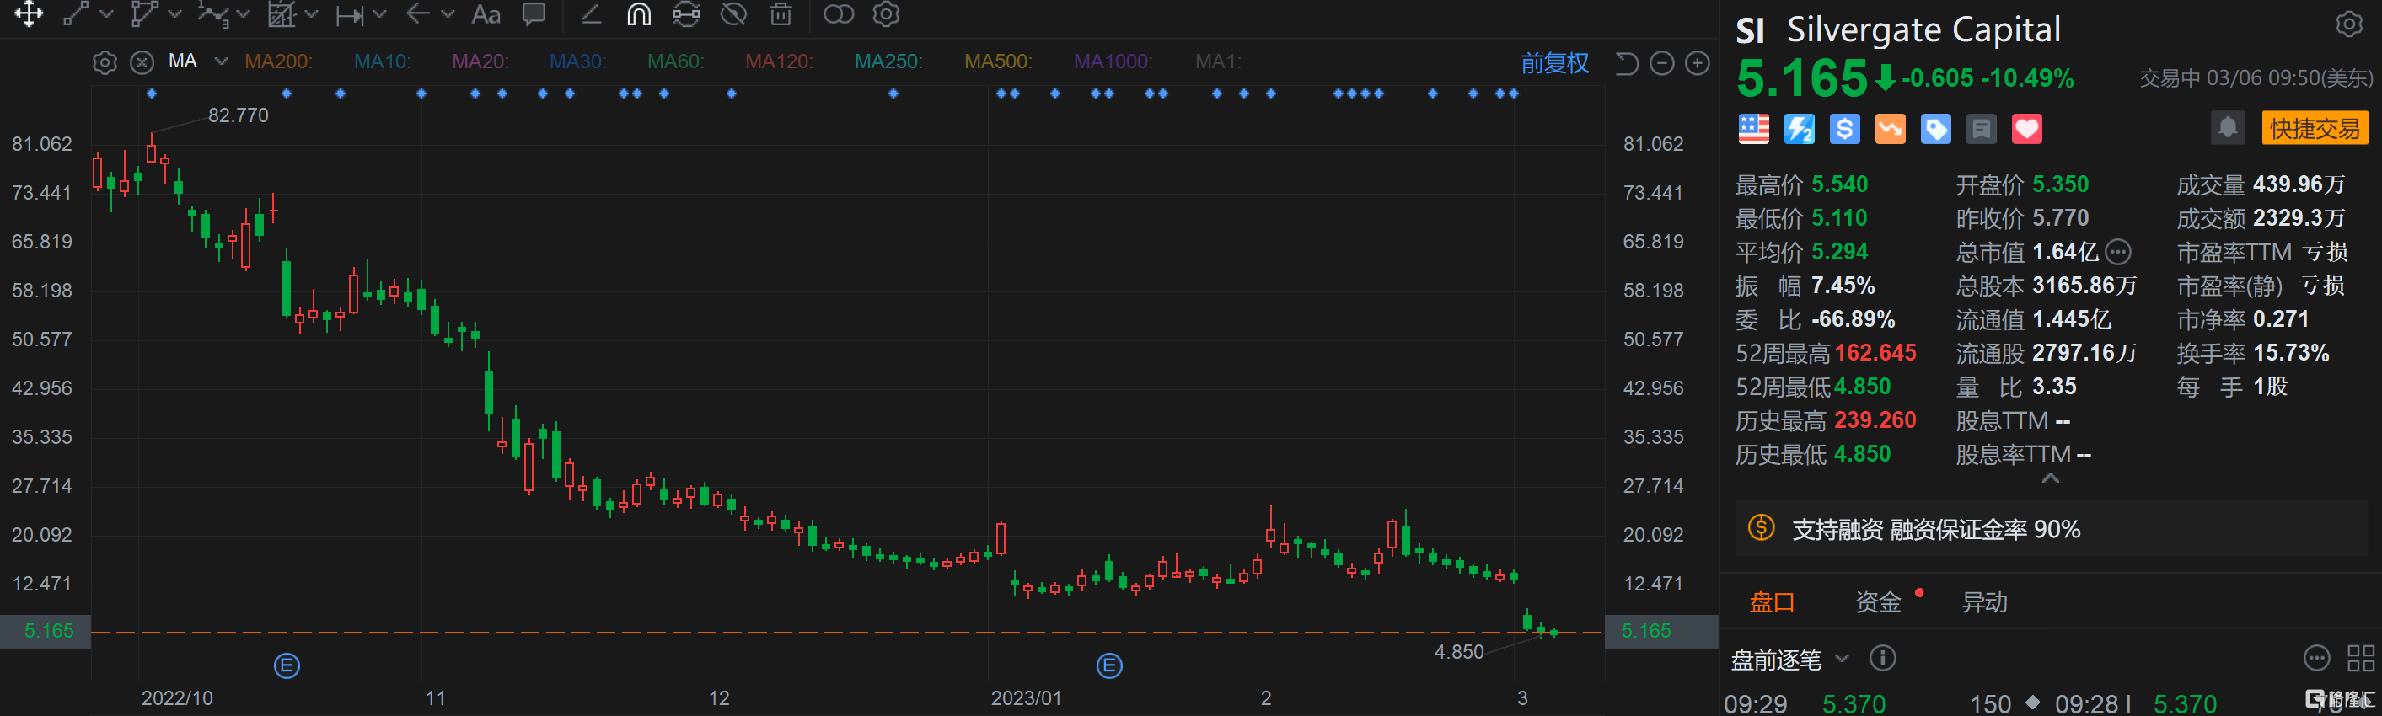The image size is (2382, 716).
Task: Open more options ellipsis in tick panel
Action: click(2316, 659)
